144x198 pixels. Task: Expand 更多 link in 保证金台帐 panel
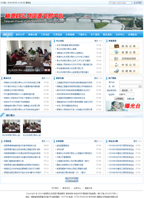click(x=138, y=141)
